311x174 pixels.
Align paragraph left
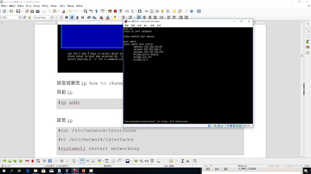pyautogui.click(x=139, y=17)
